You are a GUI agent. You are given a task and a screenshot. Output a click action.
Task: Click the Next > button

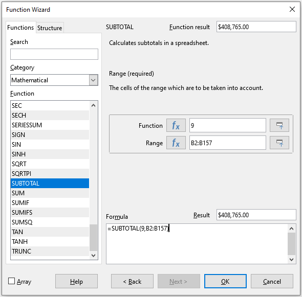(179, 281)
